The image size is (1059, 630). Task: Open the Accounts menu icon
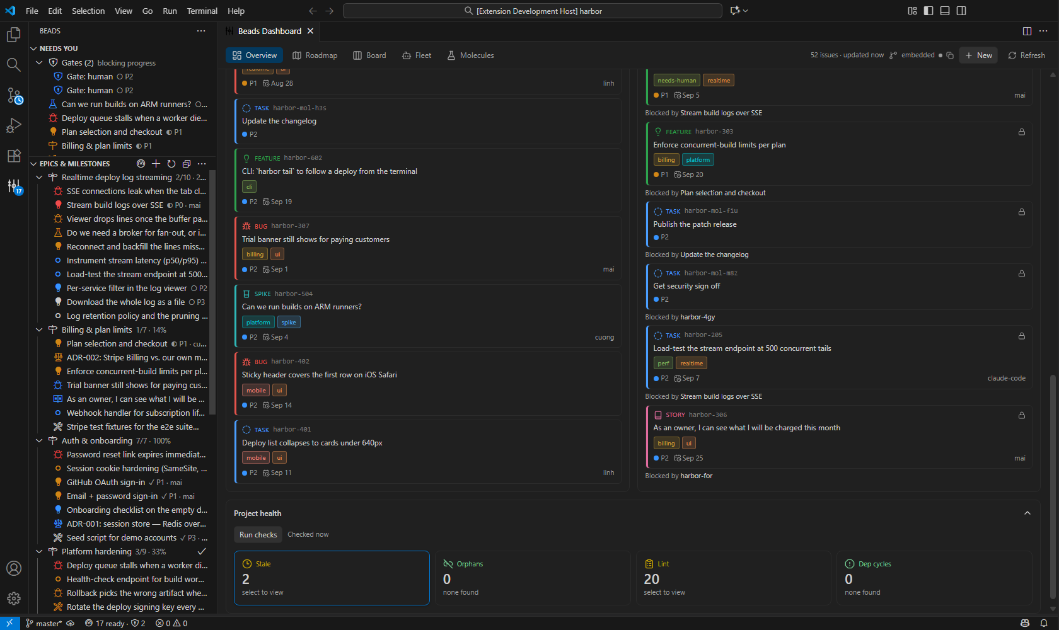tap(14, 568)
